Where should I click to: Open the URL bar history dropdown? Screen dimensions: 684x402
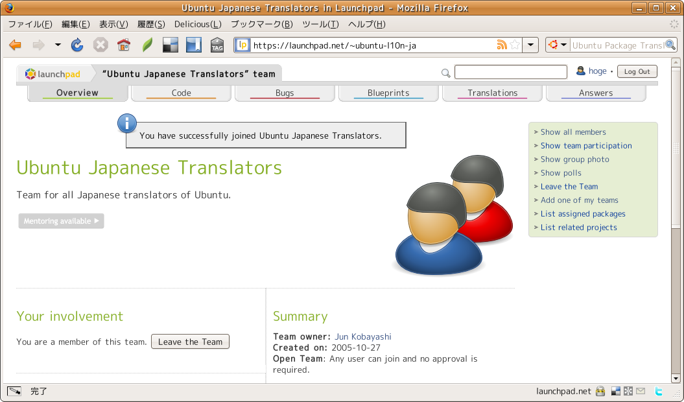click(x=530, y=45)
